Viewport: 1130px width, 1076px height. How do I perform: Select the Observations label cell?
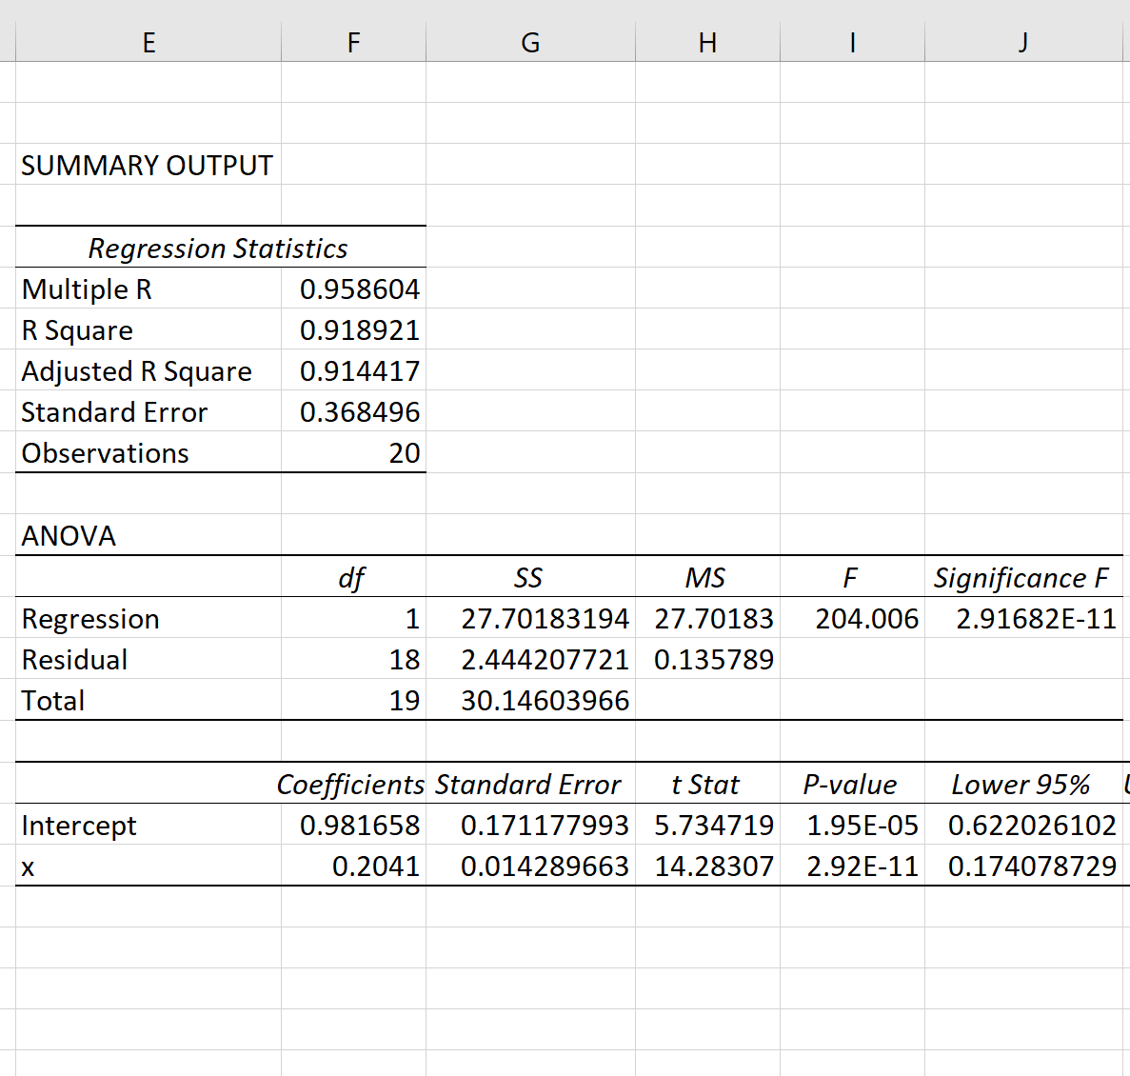pyautogui.click(x=149, y=453)
